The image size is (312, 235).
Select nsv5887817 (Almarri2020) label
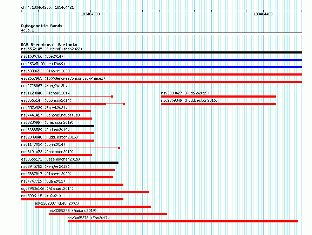click(x=46, y=174)
